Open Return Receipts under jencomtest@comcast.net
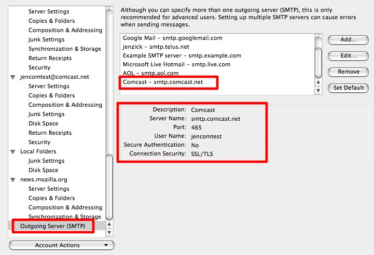This screenshot has width=374, height=255. 50,133
